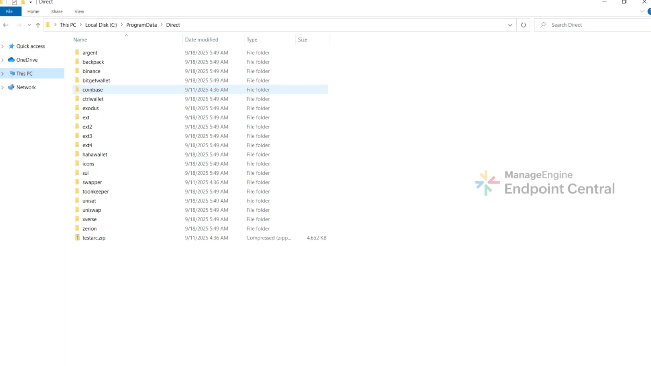Image resolution: width=651 pixels, height=366 pixels.
Task: Click the OneDrive cloud icon
Action: pos(11,60)
